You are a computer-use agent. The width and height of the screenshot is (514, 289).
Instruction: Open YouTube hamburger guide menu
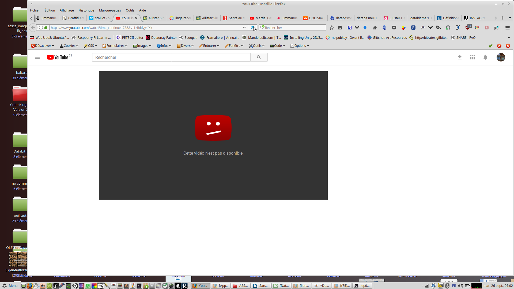[x=37, y=57]
